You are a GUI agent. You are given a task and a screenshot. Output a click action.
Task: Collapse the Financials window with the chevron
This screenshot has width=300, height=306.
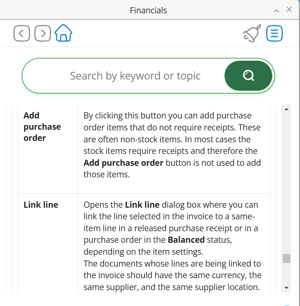click(x=276, y=11)
